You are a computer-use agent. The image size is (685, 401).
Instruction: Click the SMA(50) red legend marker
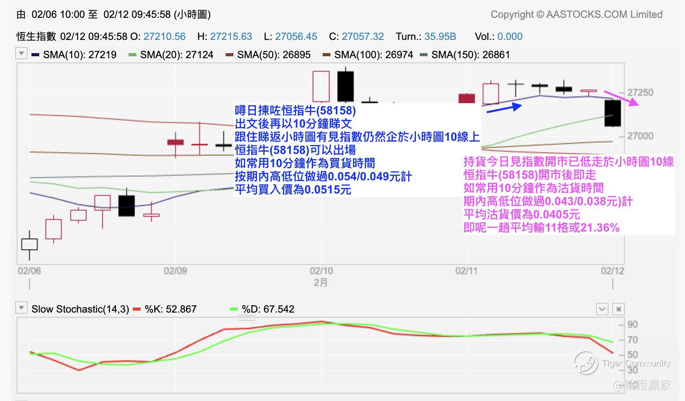[x=229, y=55]
